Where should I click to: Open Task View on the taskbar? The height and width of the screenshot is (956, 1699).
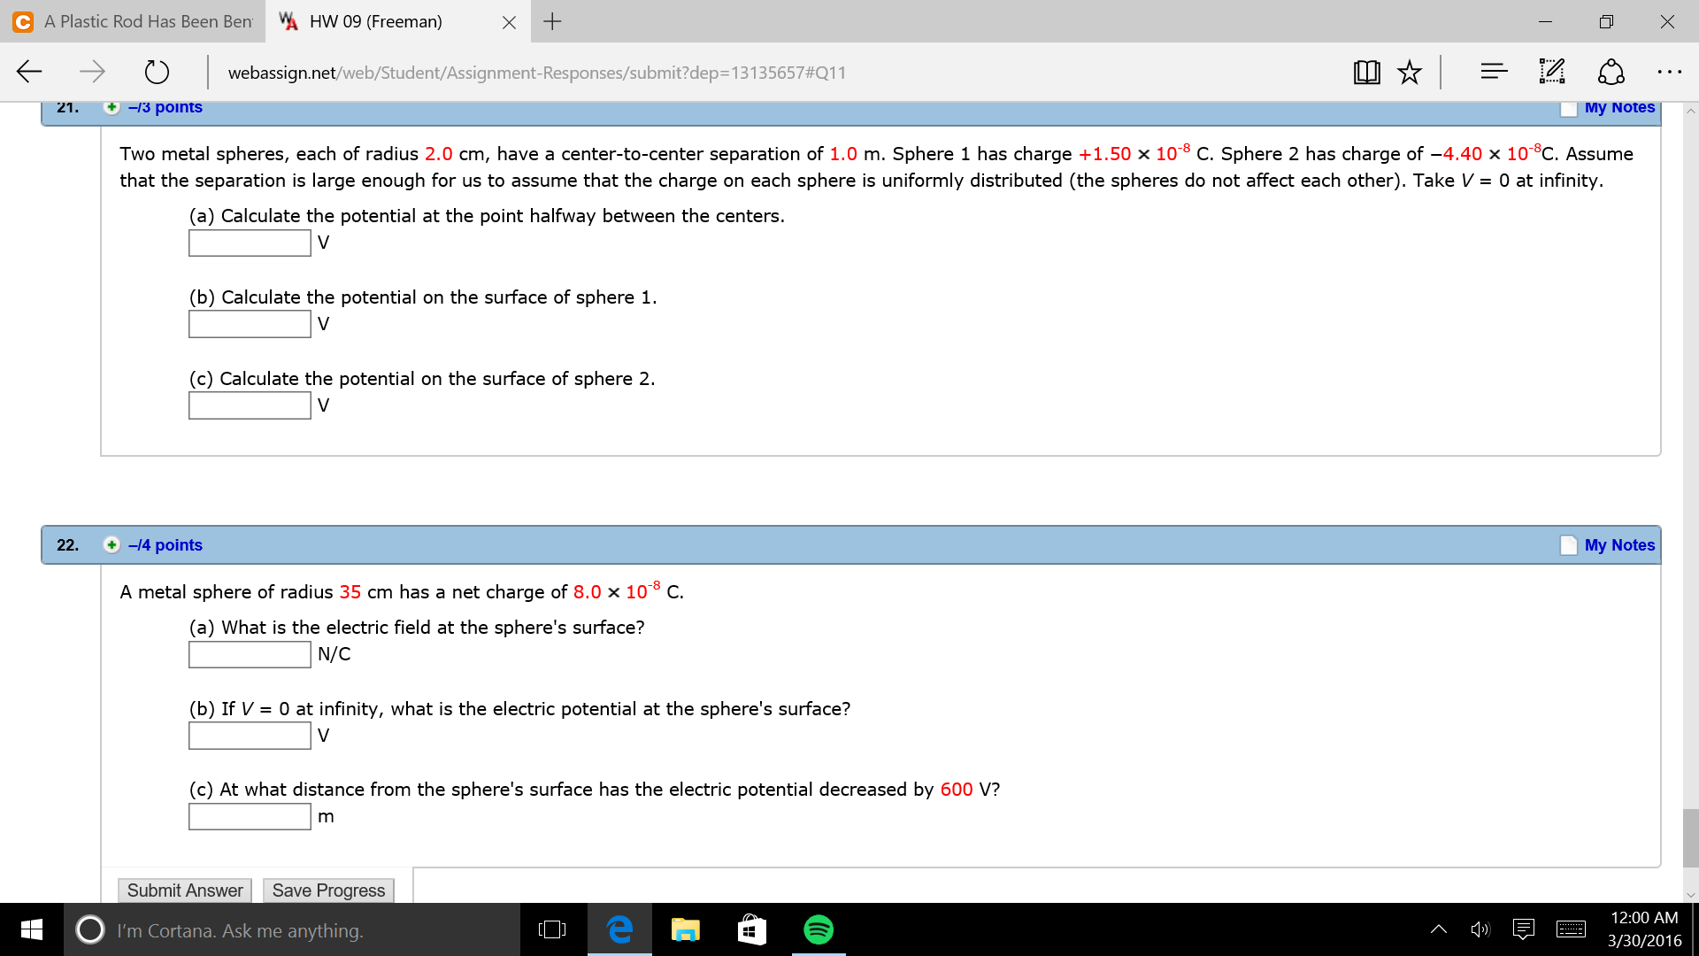pos(552,929)
